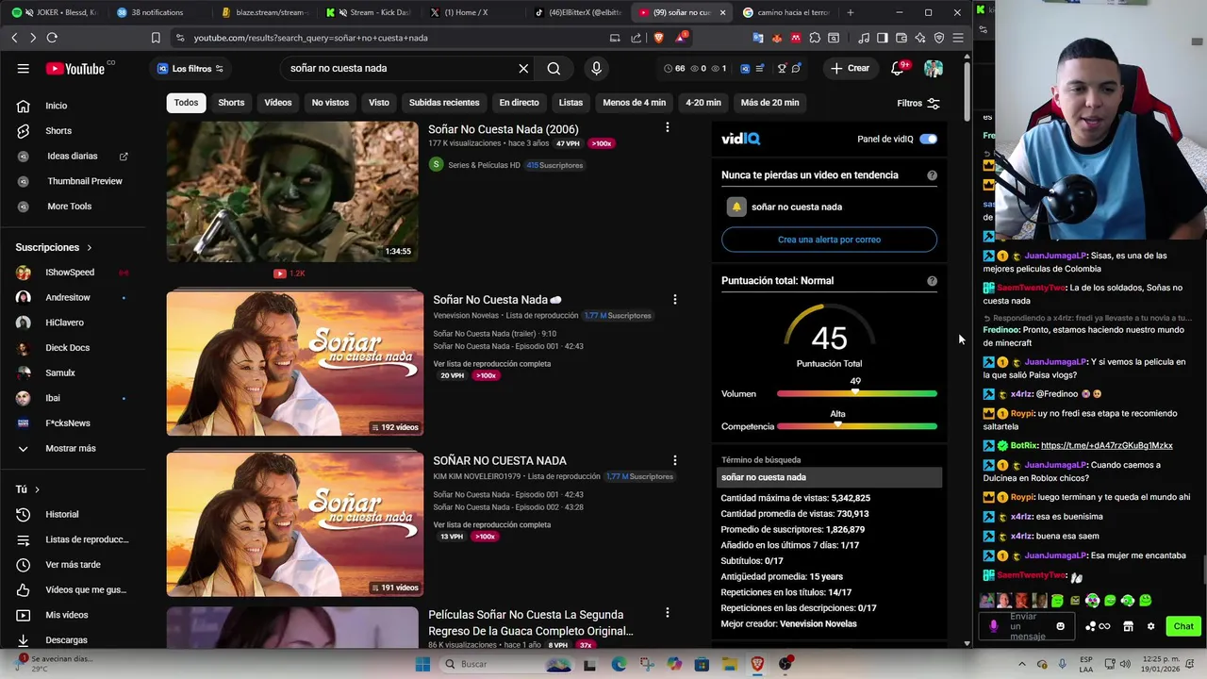The width and height of the screenshot is (1207, 679).
Task: Click the YouTube page vertical scrollbar
Action: pyautogui.click(x=967, y=90)
